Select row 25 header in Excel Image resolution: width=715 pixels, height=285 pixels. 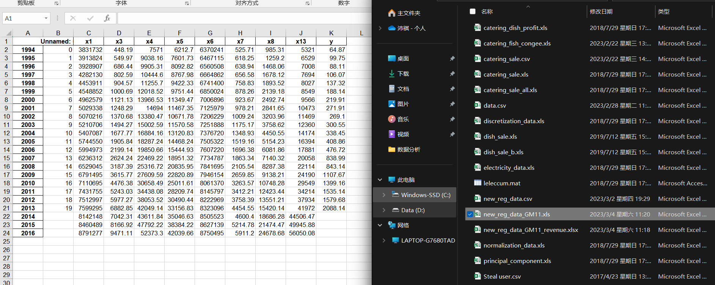[6, 241]
